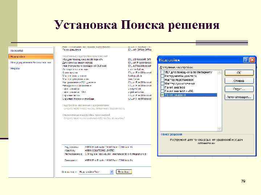Tick the Пакет анализа - VBA checkbox
This screenshot has width=261, height=195.
[162, 91]
